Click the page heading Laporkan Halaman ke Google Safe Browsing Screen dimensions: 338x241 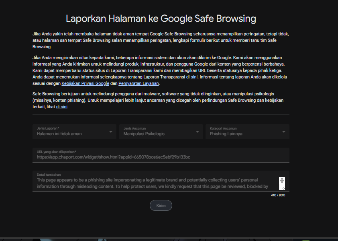pyautogui.click(x=161, y=19)
